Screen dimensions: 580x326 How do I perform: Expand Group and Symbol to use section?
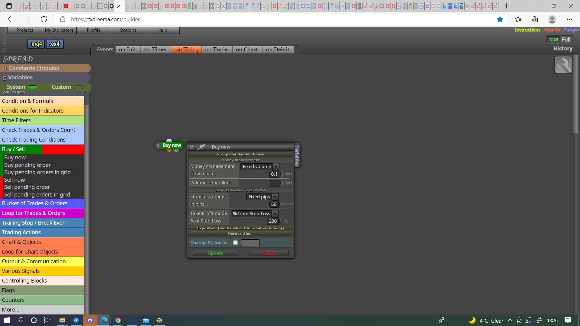[x=240, y=154]
